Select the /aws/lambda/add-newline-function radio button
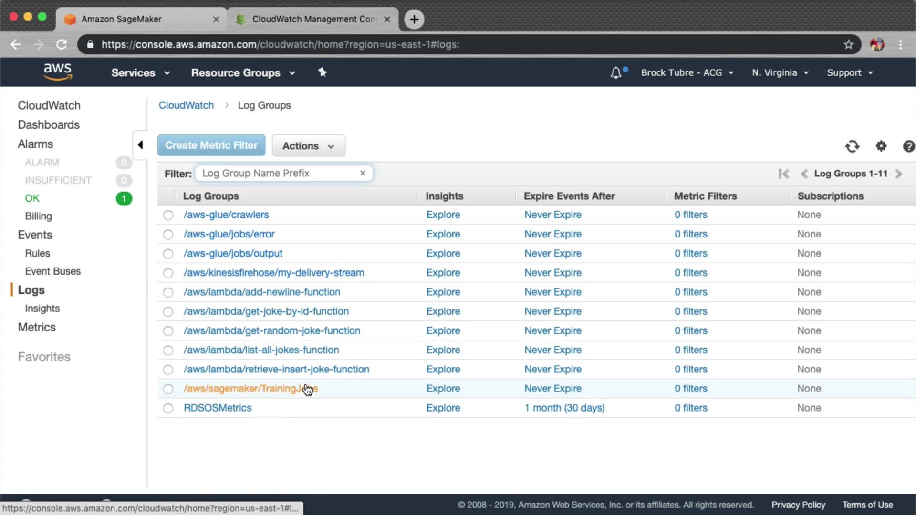The height and width of the screenshot is (515, 916). [x=168, y=292]
